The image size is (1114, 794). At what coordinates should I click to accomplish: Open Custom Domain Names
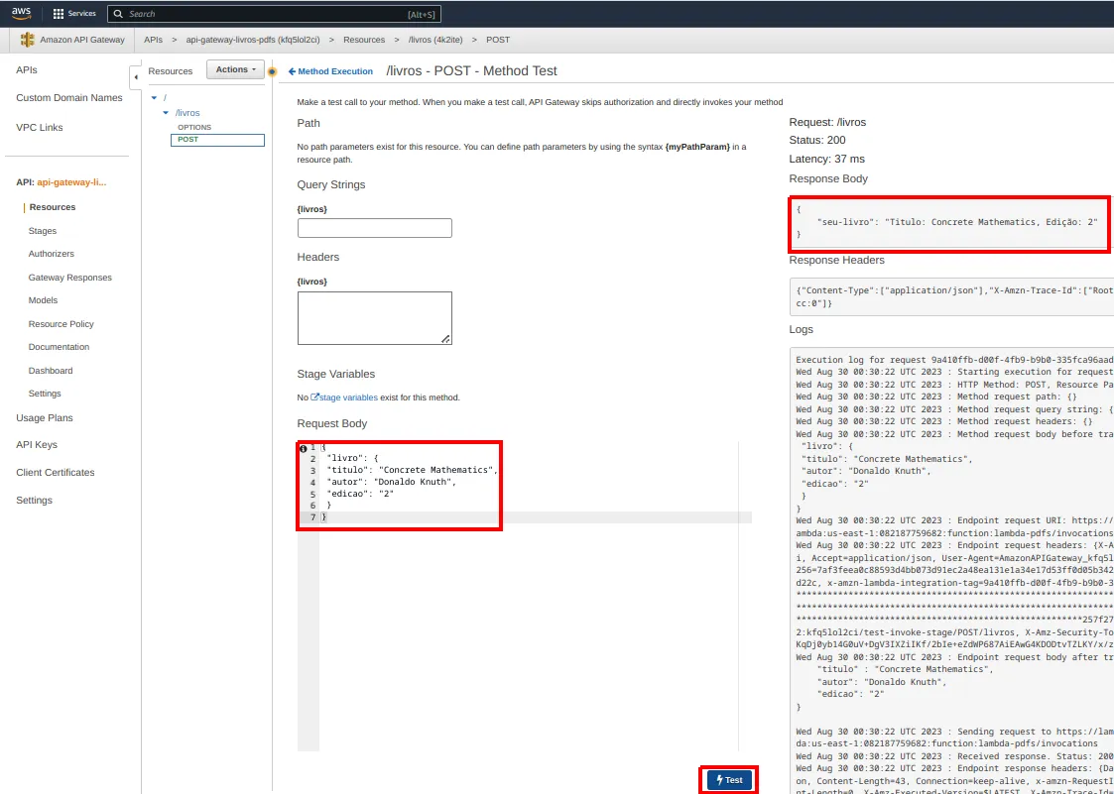tap(68, 98)
